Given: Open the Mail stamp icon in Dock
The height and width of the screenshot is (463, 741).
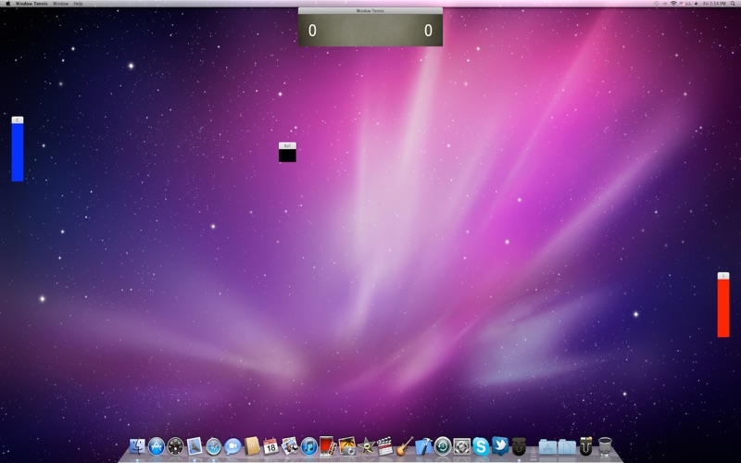Looking at the screenshot, I should 195,446.
